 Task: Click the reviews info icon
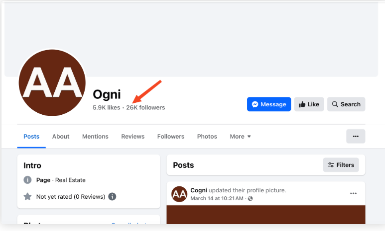113,196
